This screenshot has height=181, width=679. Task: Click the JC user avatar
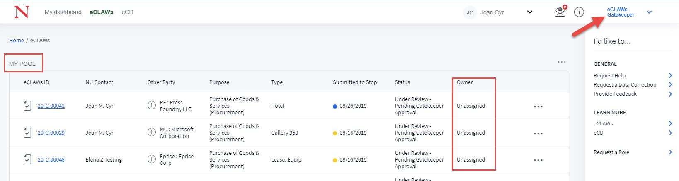coord(470,12)
